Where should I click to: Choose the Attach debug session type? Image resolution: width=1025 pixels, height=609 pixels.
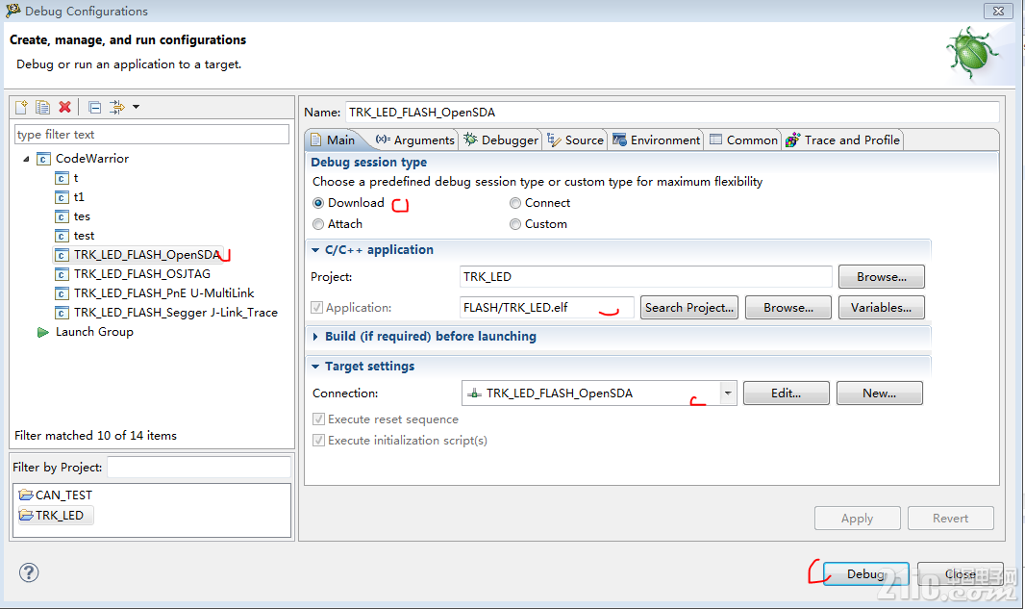[318, 224]
